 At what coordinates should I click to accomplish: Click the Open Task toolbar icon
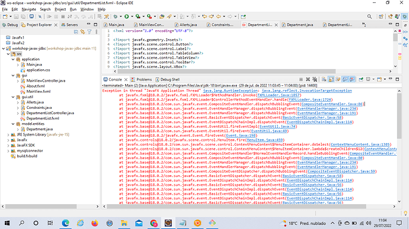pyautogui.click(x=162, y=17)
